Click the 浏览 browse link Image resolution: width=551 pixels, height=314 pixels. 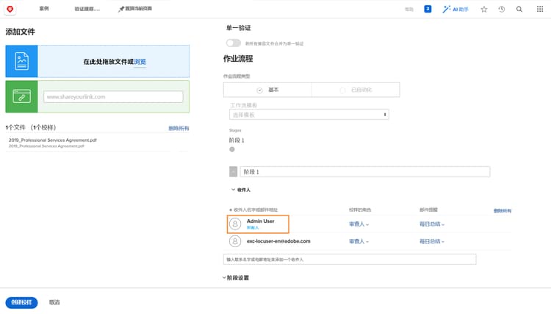[140, 62]
